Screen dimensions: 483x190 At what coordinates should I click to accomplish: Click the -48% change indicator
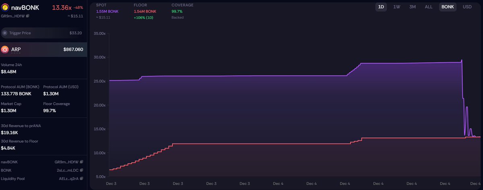78,8
